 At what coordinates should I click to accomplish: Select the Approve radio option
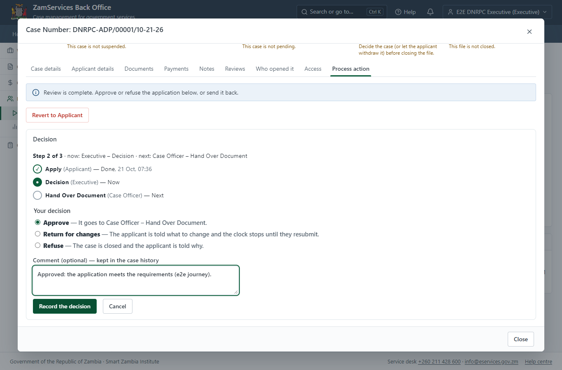[38, 222]
